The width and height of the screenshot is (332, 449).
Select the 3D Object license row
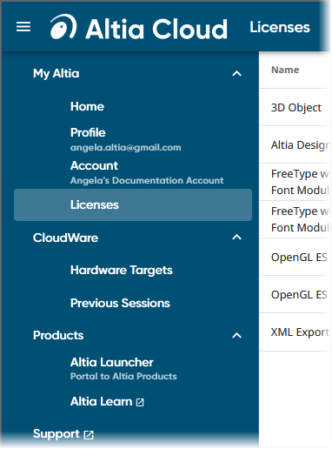pyautogui.click(x=295, y=107)
